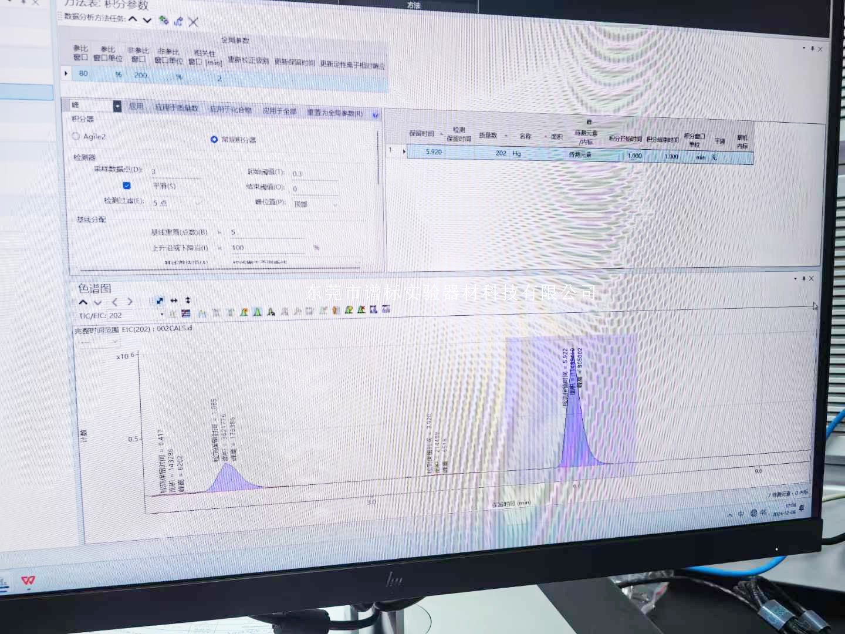Click the 应用于质量数 button
845x634 pixels.
pos(177,108)
